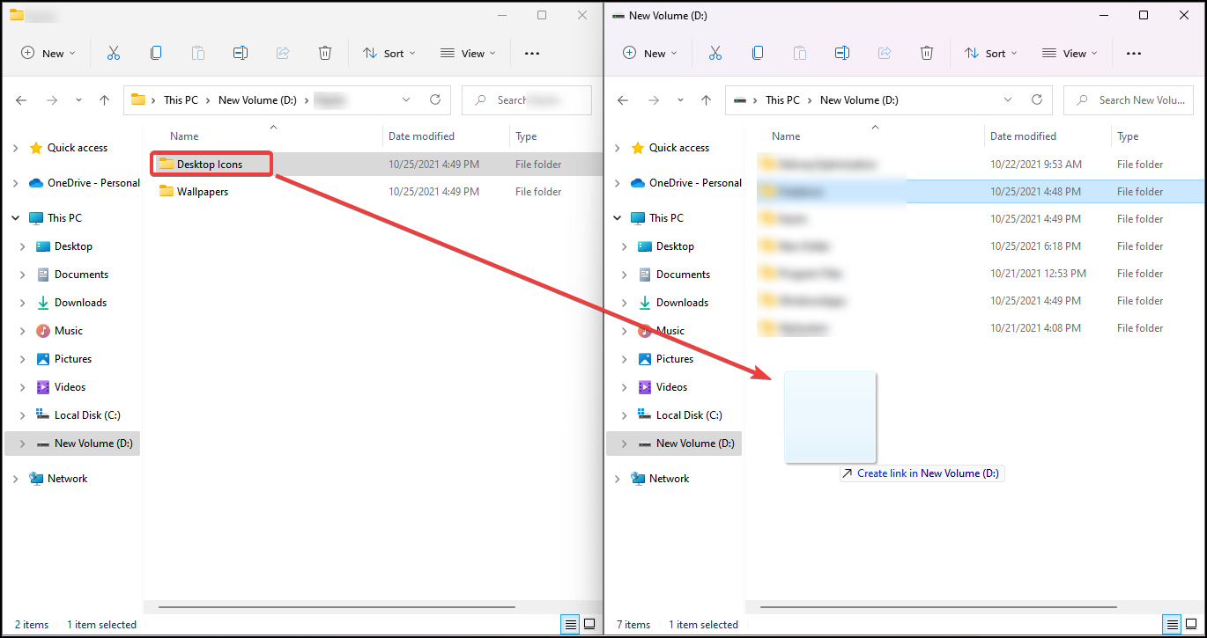Click Refresh icon in right address bar
This screenshot has width=1207, height=638.
pos(1037,99)
